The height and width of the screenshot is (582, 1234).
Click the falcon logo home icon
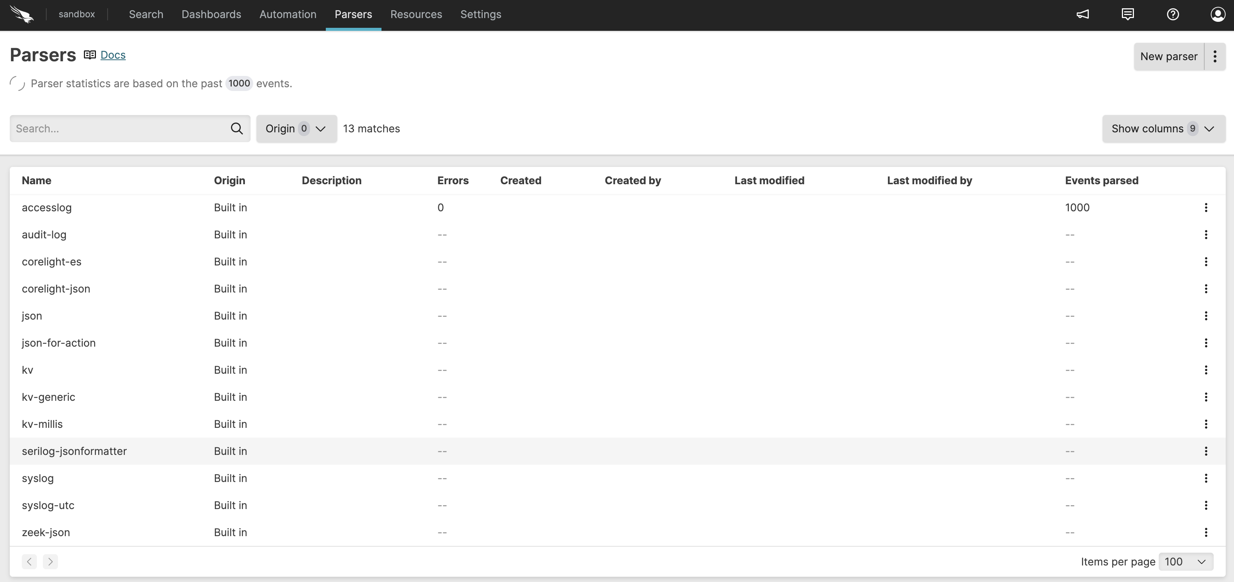tap(22, 14)
